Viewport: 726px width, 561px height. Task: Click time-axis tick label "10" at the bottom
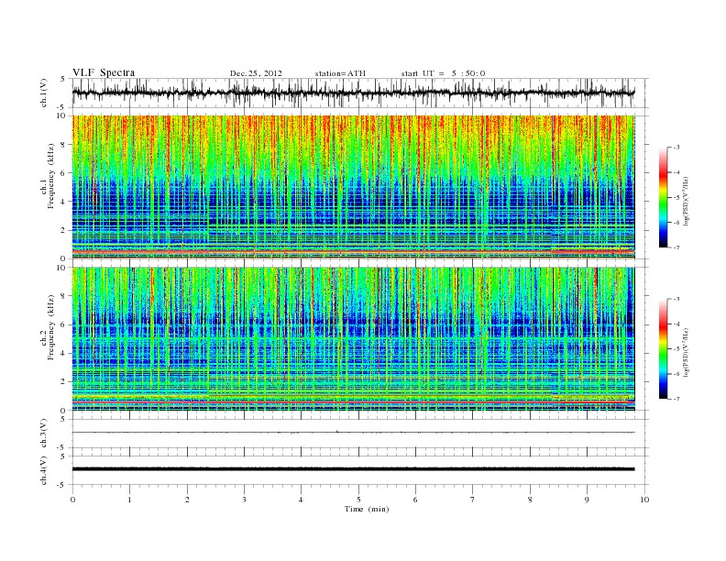coord(644,500)
